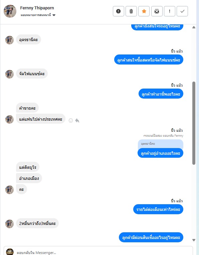Click the รายได้ต่อเดือนเท่าไหร่คะ sent message
Screen dimensions: 199x255
158,209
